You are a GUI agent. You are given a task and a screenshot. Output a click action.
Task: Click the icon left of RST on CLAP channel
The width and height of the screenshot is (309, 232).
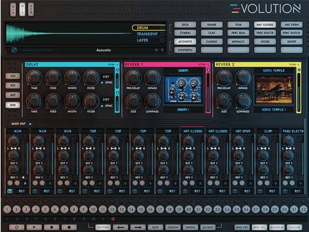[x=260, y=191]
